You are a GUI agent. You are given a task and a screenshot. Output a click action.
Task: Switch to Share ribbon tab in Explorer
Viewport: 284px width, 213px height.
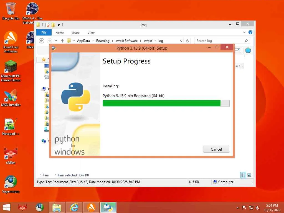75,33
